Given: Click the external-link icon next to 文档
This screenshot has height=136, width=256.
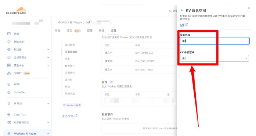Looking at the screenshot, I should coord(187,25).
